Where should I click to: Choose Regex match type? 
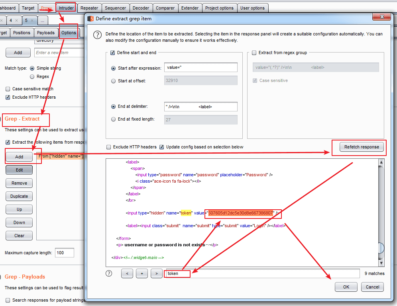(32, 76)
